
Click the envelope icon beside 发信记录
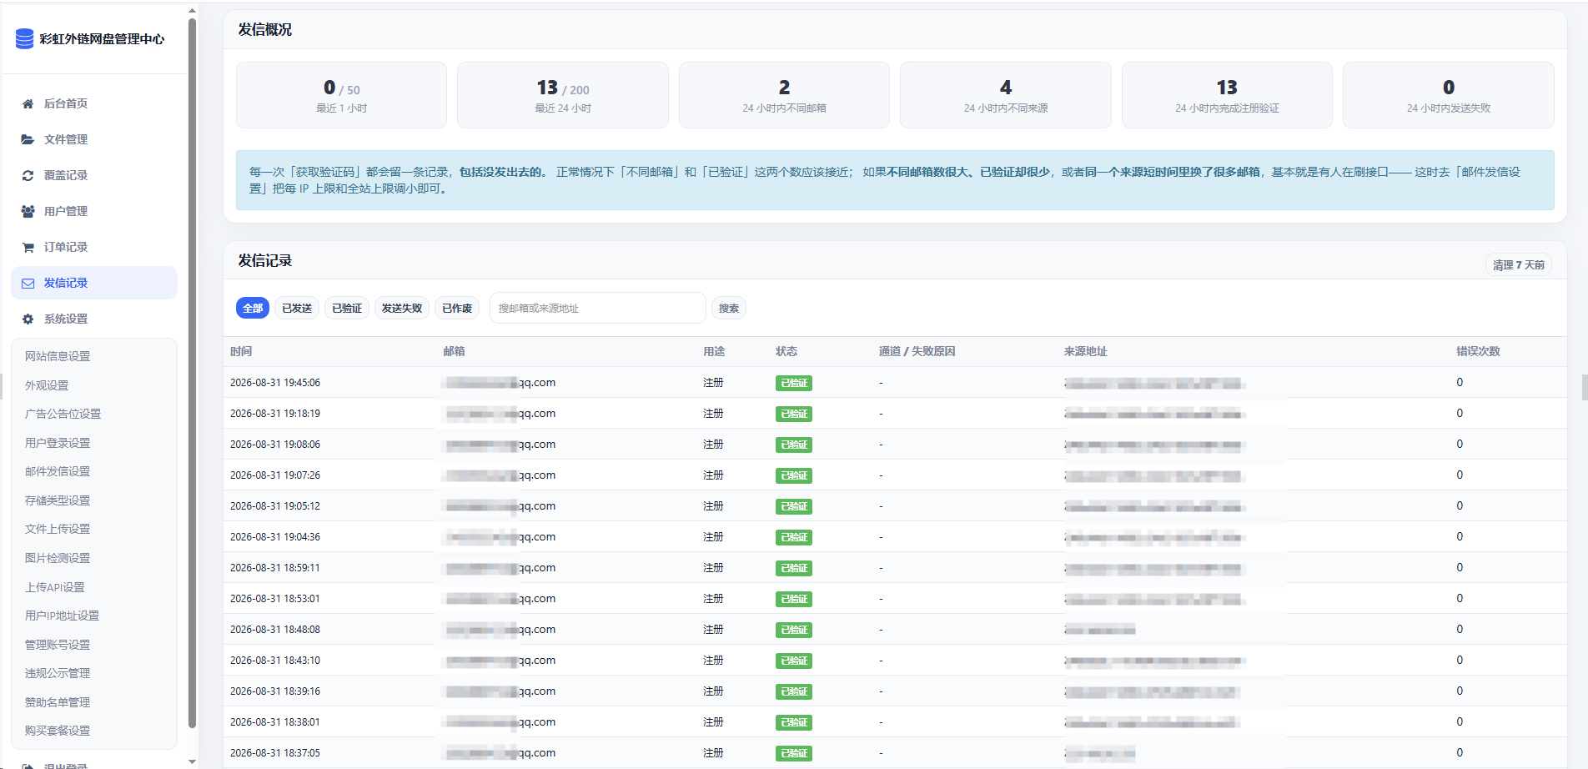click(x=28, y=283)
